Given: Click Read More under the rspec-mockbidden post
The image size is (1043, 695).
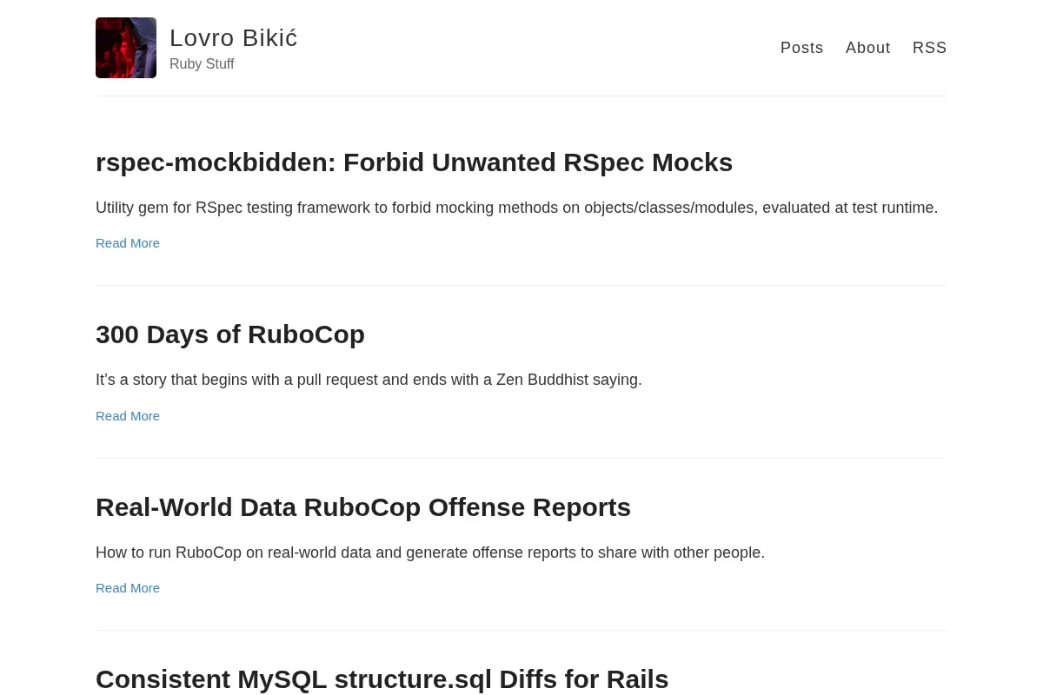Looking at the screenshot, I should tap(128, 243).
